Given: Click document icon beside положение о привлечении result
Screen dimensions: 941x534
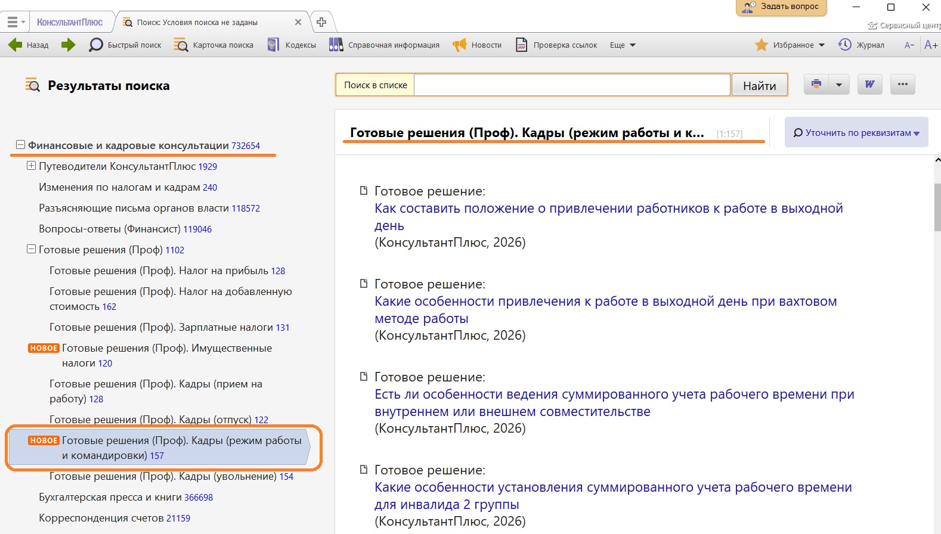Looking at the screenshot, I should pos(363,191).
